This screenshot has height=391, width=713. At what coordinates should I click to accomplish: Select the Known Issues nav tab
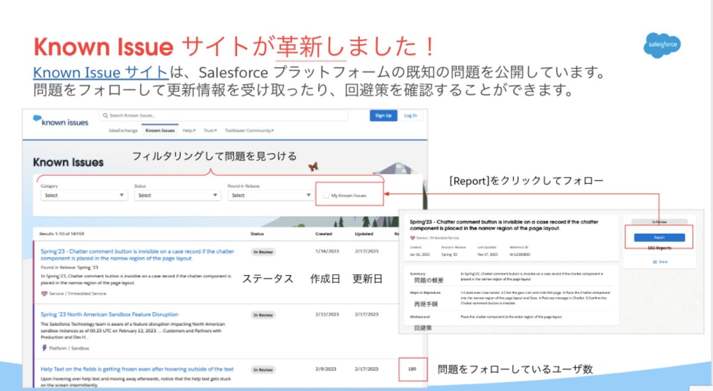[160, 130]
